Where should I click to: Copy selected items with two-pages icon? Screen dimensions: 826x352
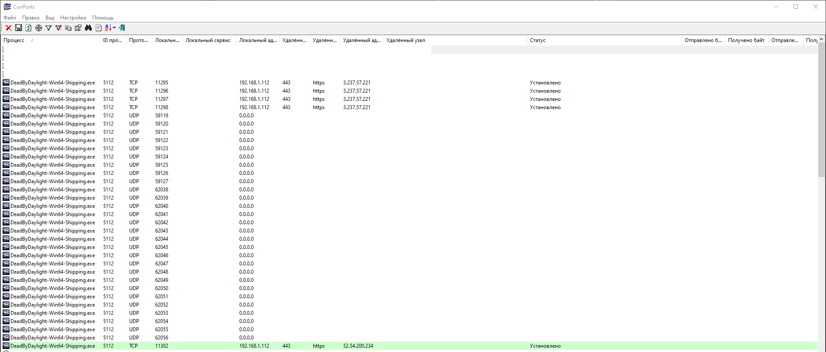point(68,28)
